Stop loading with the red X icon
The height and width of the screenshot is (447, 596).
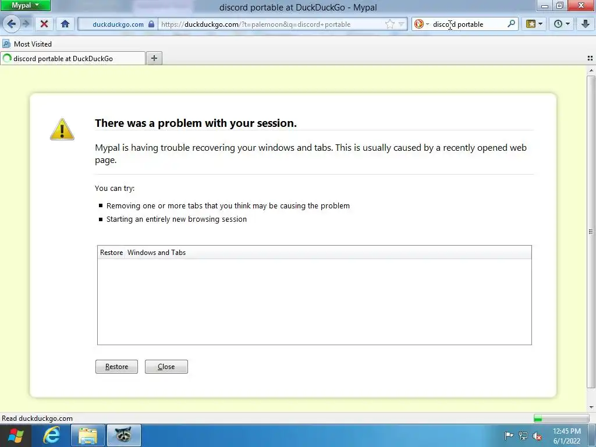click(x=44, y=24)
